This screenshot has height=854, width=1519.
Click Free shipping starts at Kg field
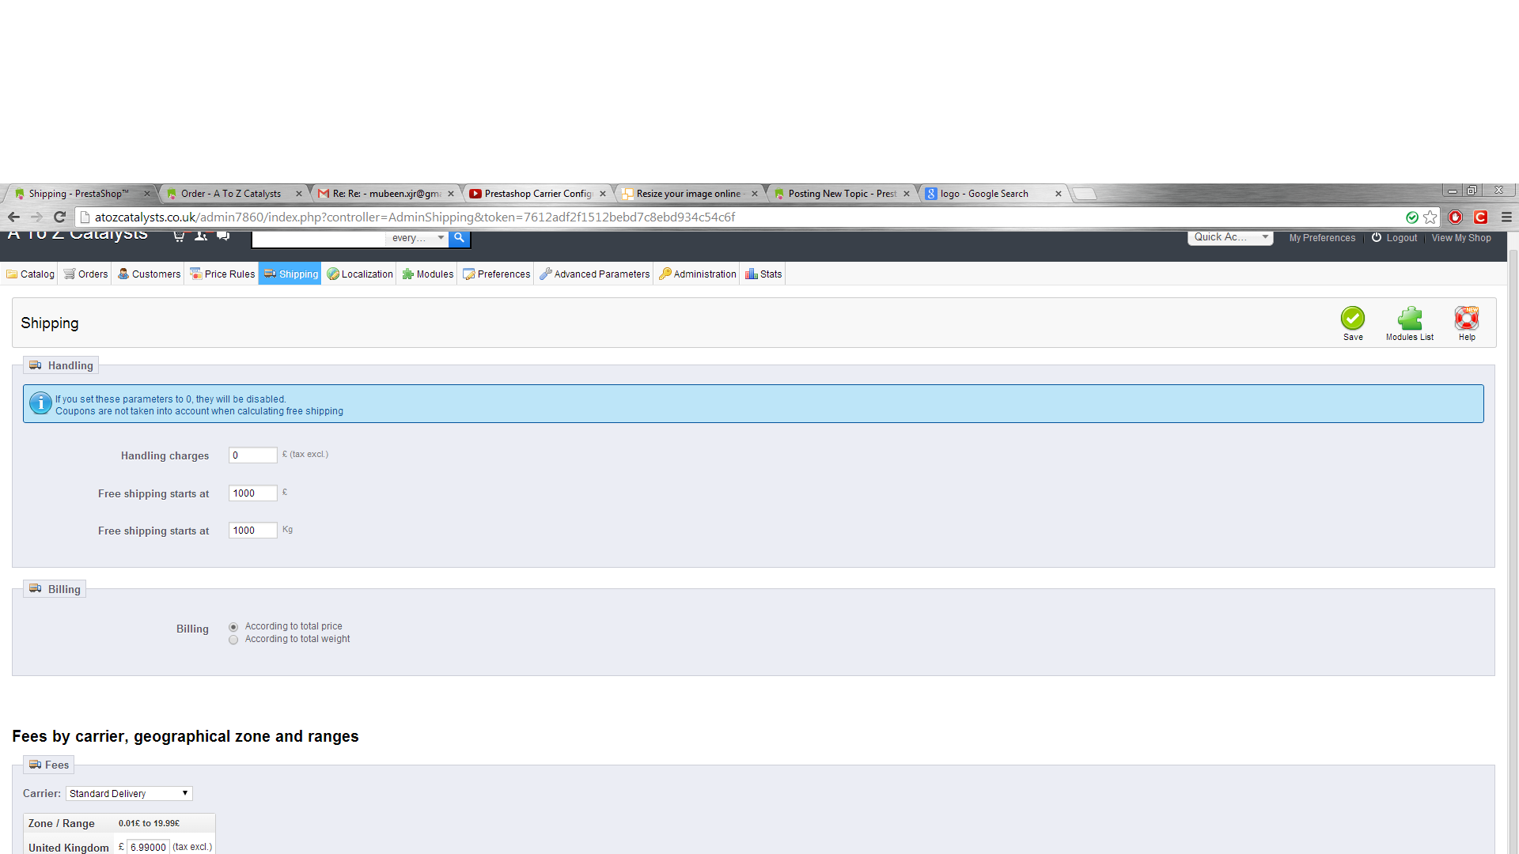252,531
